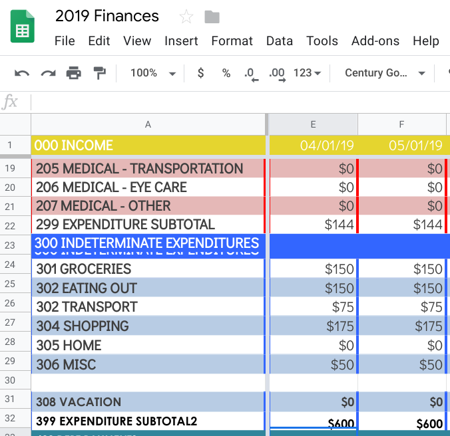Screen dimensions: 450x436
Task: Click the print icon
Action: click(x=73, y=73)
